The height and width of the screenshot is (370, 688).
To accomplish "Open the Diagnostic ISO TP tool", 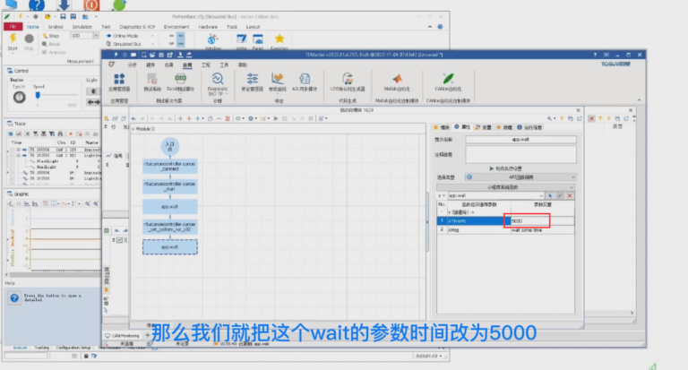I will click(217, 79).
